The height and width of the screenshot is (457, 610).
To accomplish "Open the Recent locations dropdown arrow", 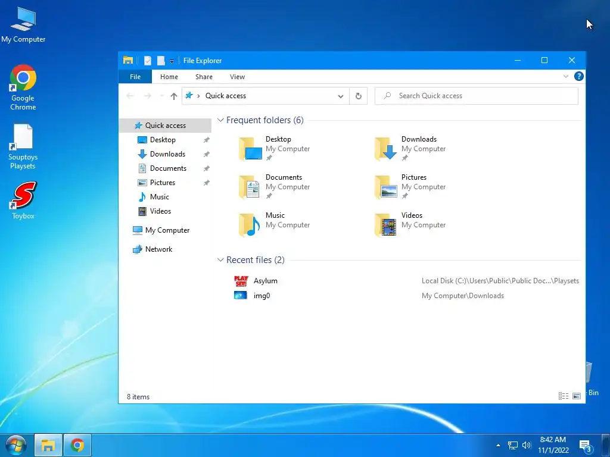I will (x=161, y=96).
